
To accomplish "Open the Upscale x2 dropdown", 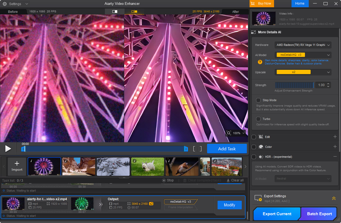I will pyautogui.click(x=303, y=72).
